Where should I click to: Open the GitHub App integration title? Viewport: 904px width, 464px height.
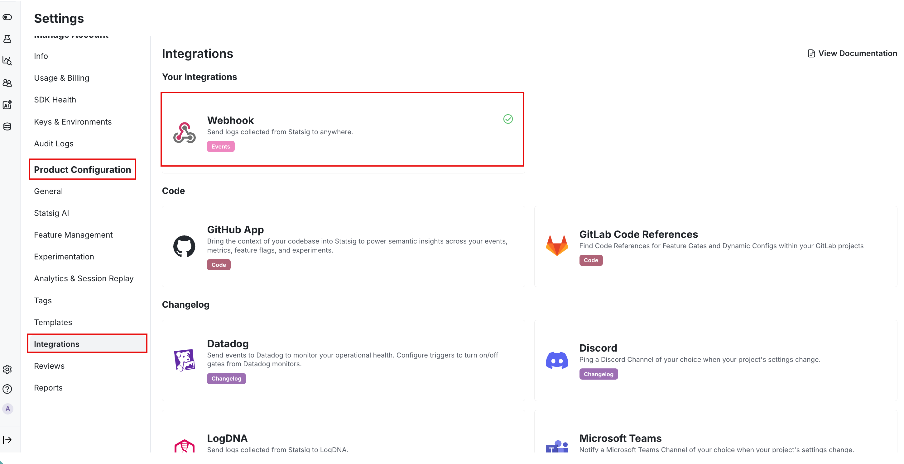235,230
